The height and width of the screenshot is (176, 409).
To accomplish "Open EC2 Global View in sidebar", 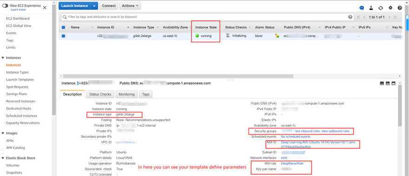I will coord(19,26).
